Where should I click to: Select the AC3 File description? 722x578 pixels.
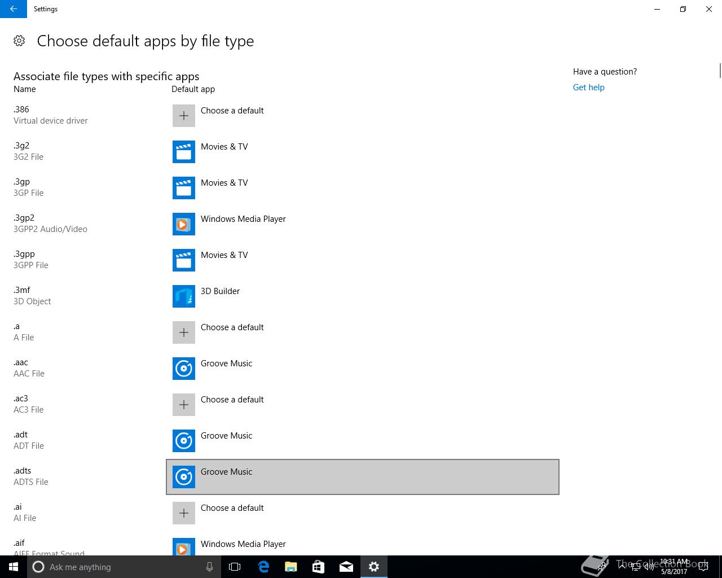point(28,410)
